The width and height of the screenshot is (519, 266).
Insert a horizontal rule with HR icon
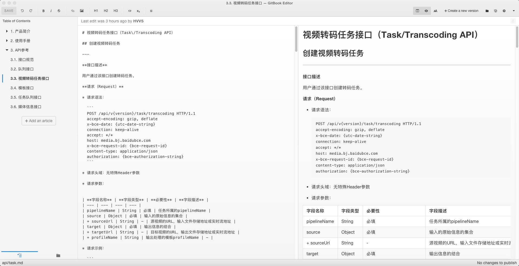tap(151, 11)
